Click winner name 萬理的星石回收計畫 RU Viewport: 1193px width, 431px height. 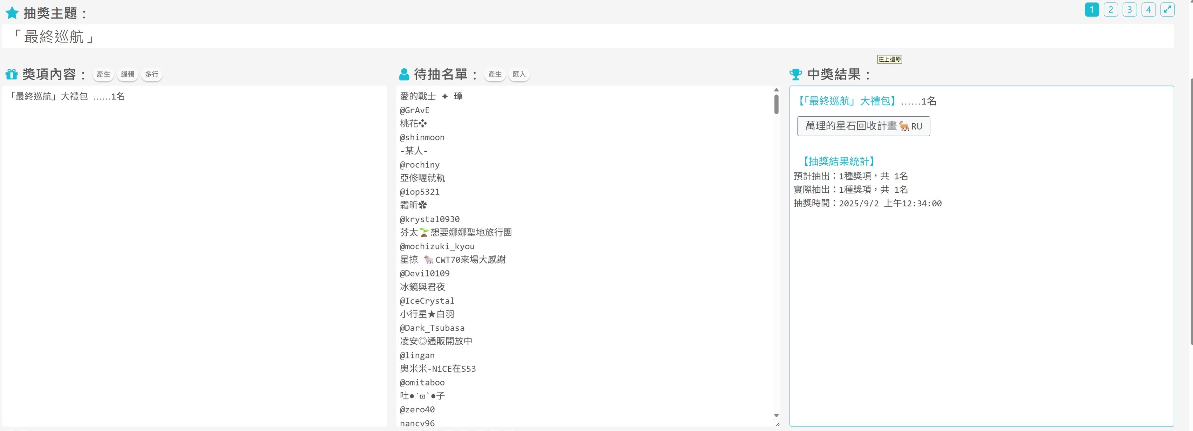click(863, 126)
